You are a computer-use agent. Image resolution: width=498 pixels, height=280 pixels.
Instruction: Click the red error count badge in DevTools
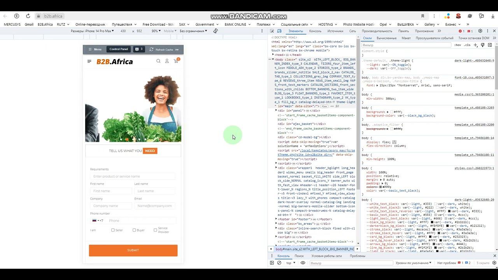coord(461,31)
